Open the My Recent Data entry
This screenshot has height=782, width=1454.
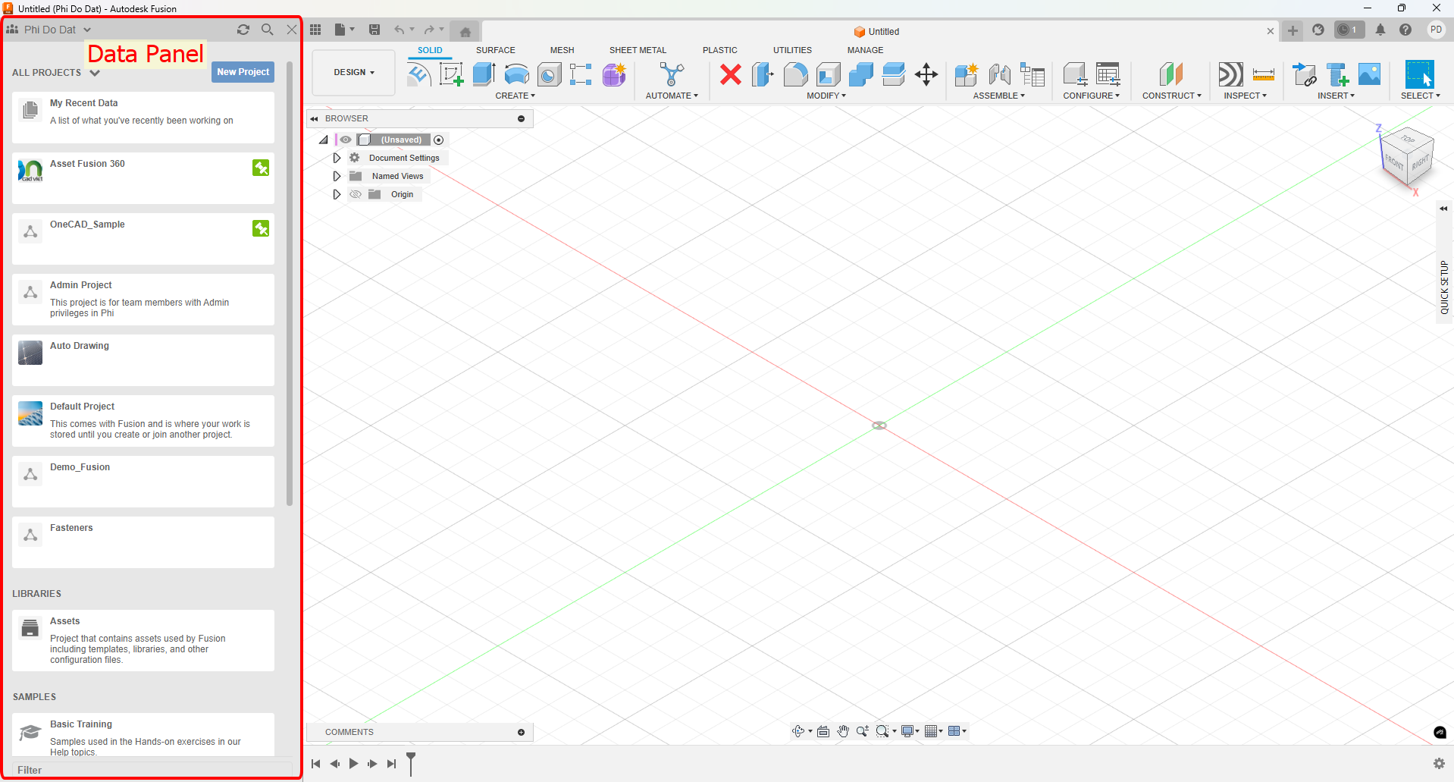[143, 118]
